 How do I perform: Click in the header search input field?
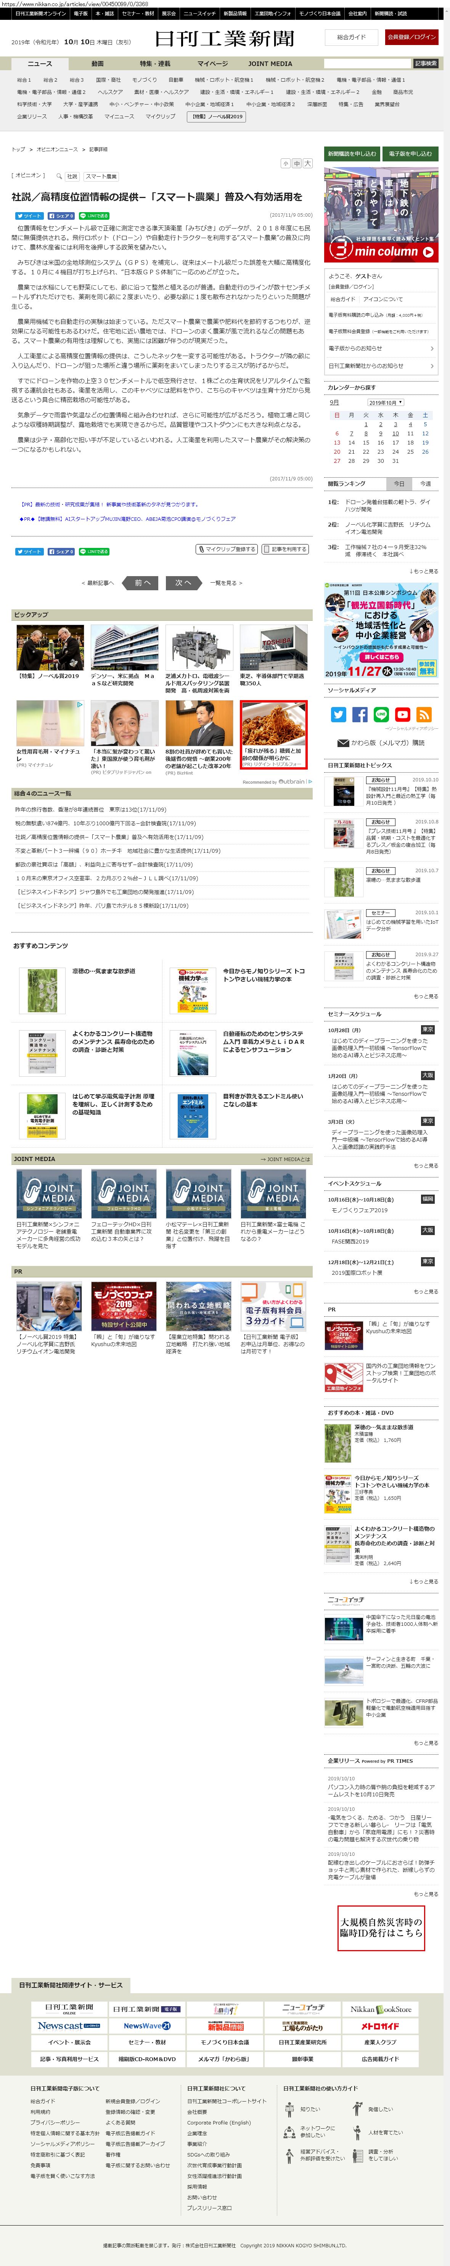pyautogui.click(x=367, y=63)
